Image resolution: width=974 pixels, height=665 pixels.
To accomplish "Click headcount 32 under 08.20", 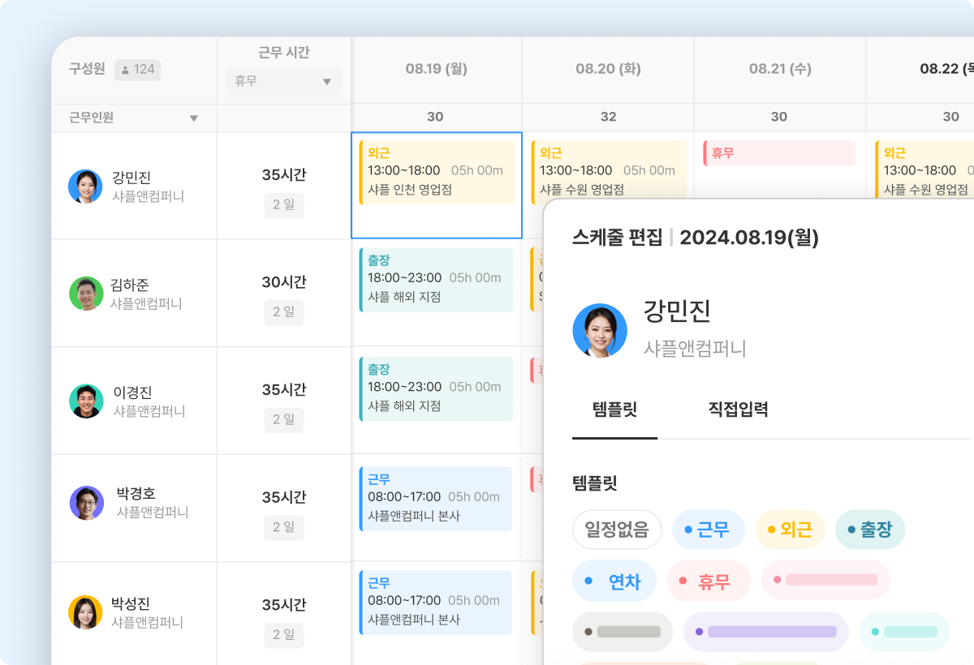I will coord(609,117).
